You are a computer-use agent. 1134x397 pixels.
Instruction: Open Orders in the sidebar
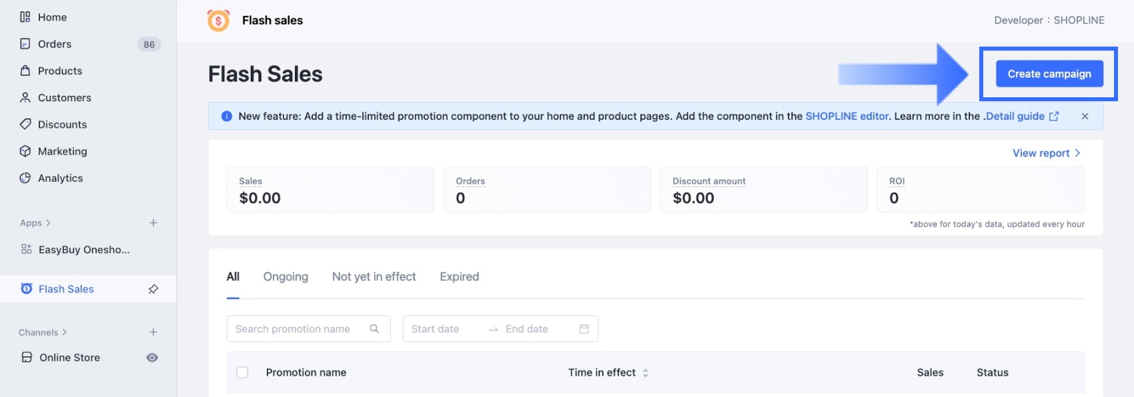click(55, 44)
